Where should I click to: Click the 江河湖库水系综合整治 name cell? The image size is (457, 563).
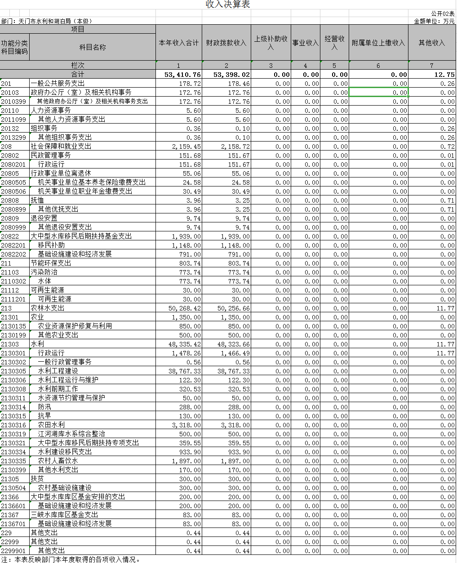(71, 434)
